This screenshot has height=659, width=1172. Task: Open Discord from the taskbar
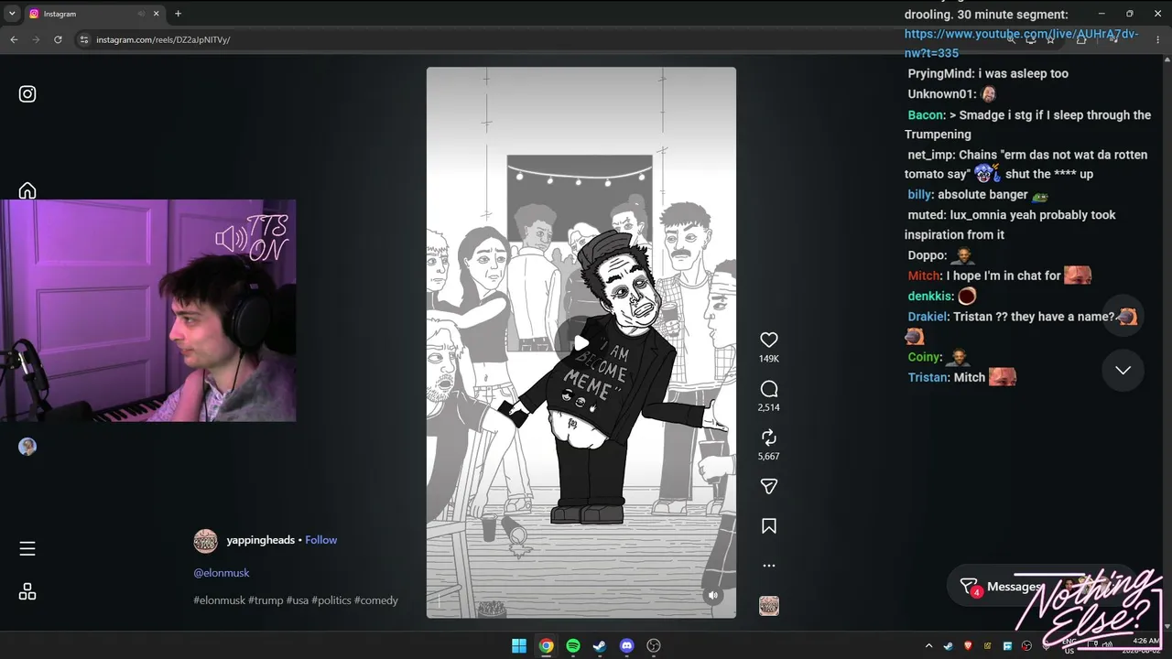point(626,646)
